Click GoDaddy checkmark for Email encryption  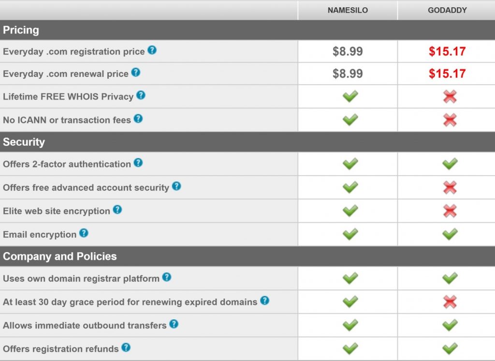(x=450, y=234)
